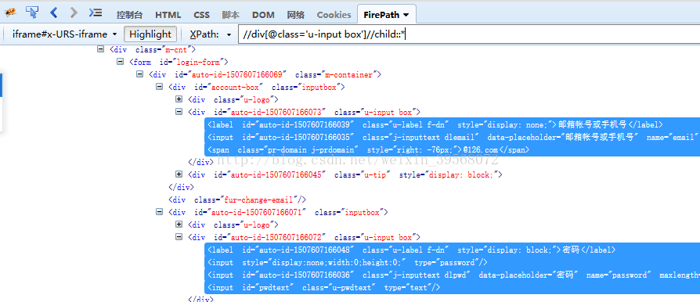Open the command line toggle icon
Viewport: 700px width, 302px height.
coord(95,13)
